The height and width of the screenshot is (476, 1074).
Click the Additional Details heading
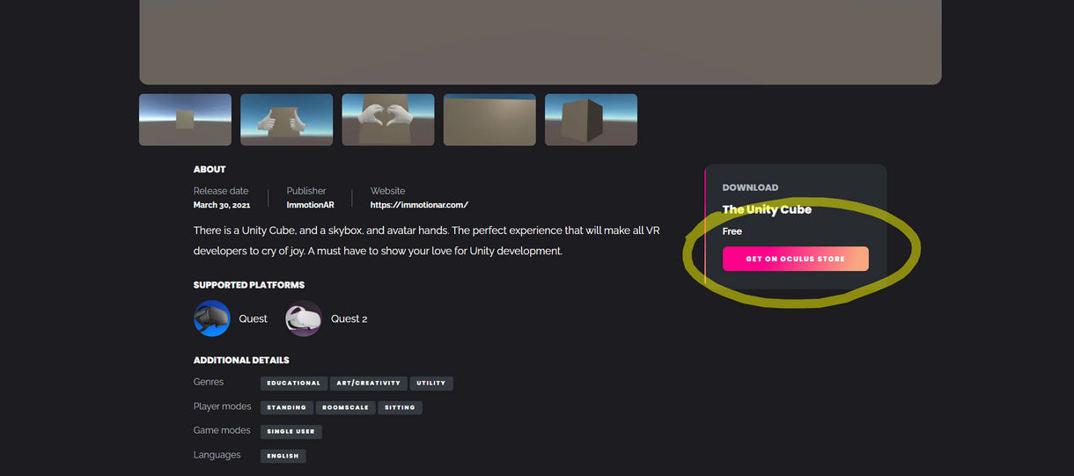[x=241, y=360]
